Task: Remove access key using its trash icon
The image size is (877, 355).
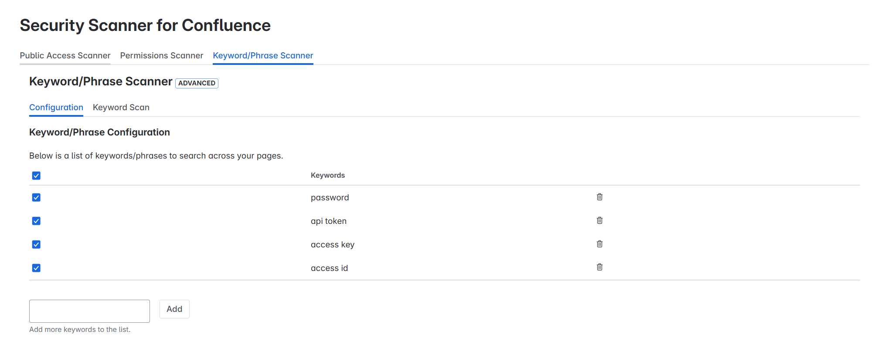Action: [599, 244]
